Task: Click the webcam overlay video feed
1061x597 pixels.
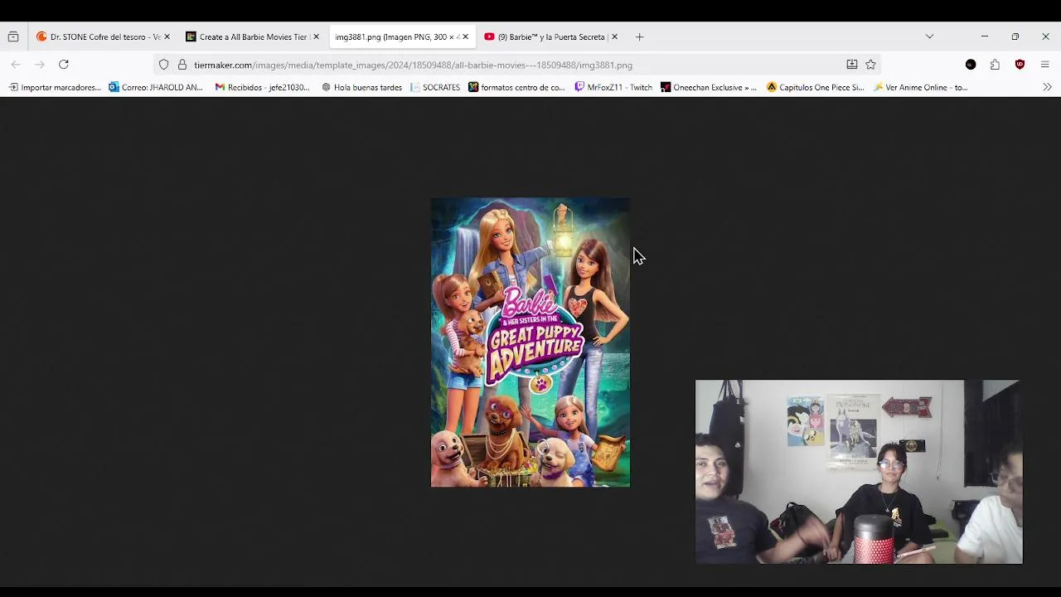Action: pos(859,472)
